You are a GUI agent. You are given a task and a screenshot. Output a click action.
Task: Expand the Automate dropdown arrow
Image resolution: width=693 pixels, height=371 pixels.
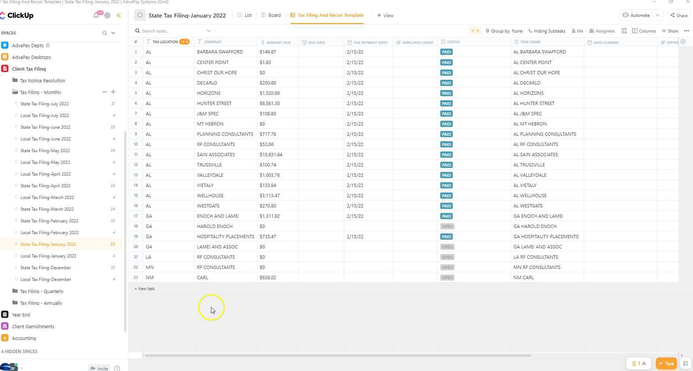[657, 15]
